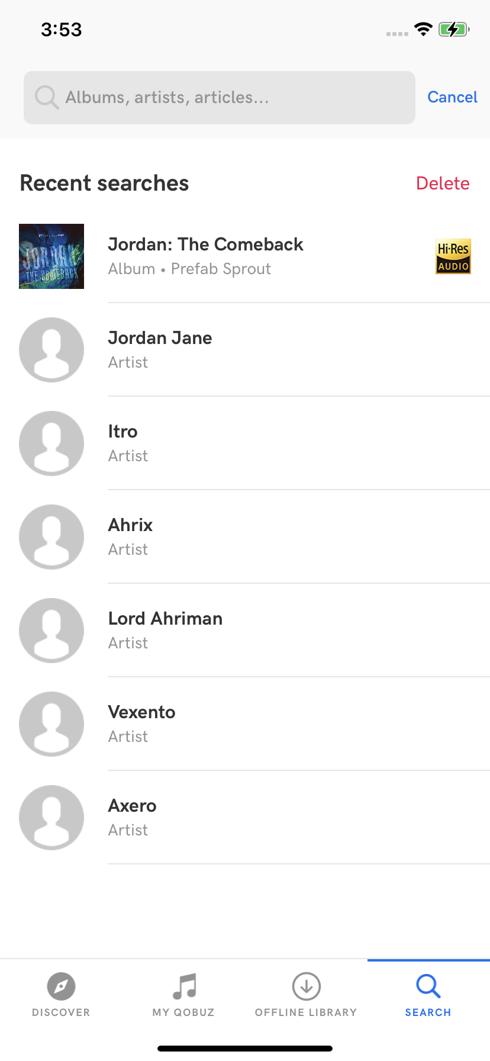Viewport: 490px width, 1061px height.
Task: Open the Offline Library download icon
Action: pyautogui.click(x=306, y=986)
